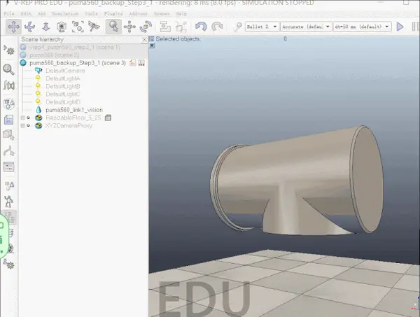Expand the ResizableFloor_5_25 tree node
This screenshot has width=420, height=317.
(23, 118)
